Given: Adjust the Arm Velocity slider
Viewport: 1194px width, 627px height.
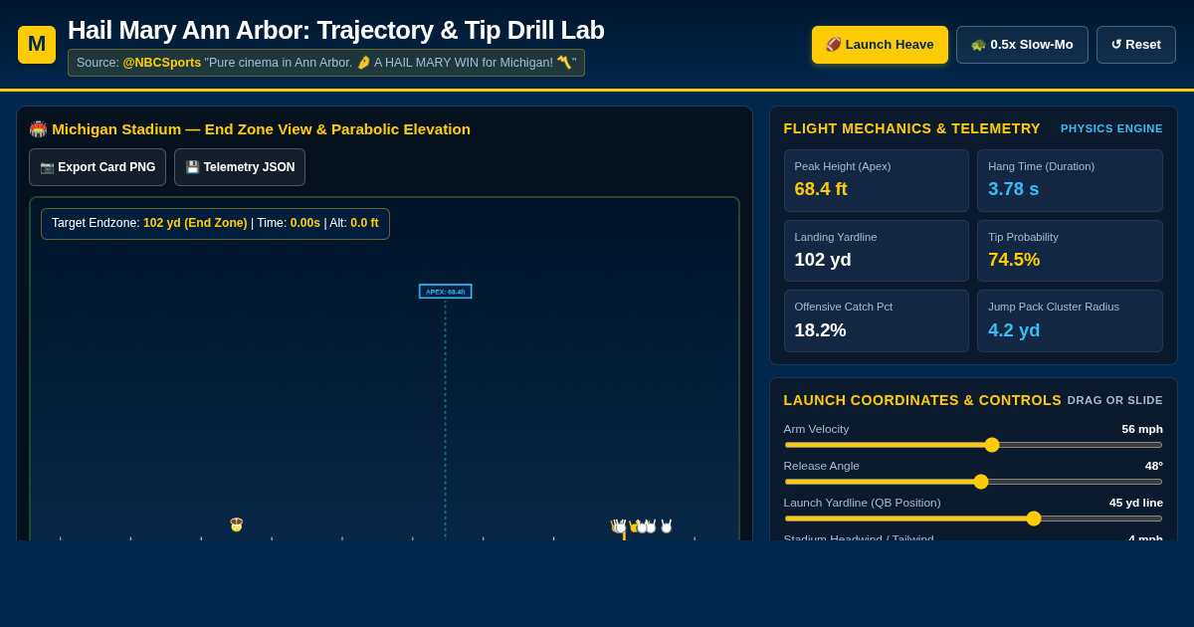Looking at the screenshot, I should 973,445.
